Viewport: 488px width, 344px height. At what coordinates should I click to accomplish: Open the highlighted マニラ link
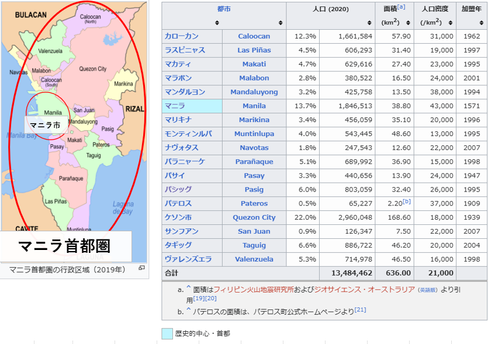(175, 106)
